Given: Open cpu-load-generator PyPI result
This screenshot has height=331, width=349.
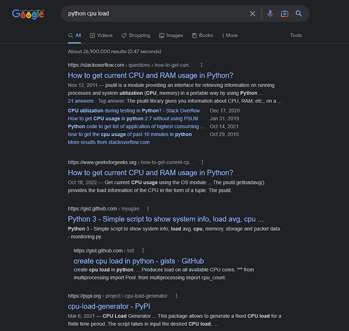Looking at the screenshot, I should coord(109,306).
